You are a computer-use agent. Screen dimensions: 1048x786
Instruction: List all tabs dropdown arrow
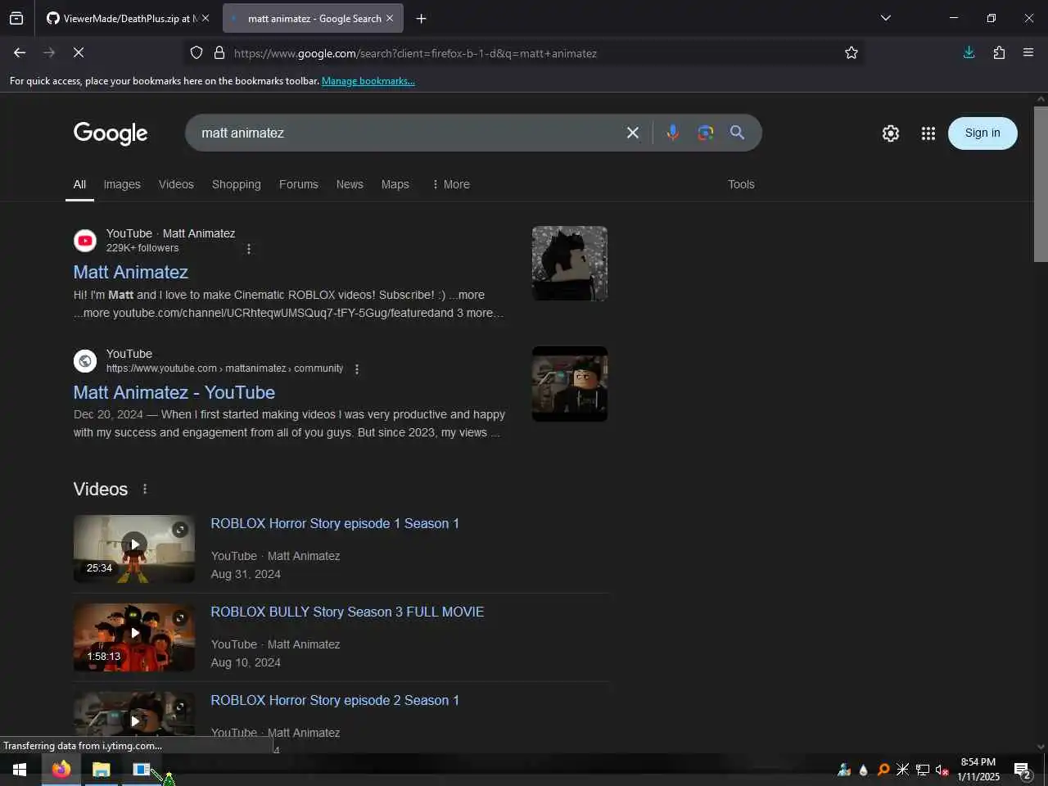tap(885, 18)
